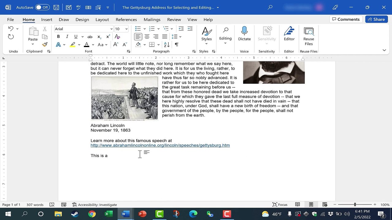Click the Save icon in title bar
Viewport: 392px width, 220px height.
tap(56, 7)
